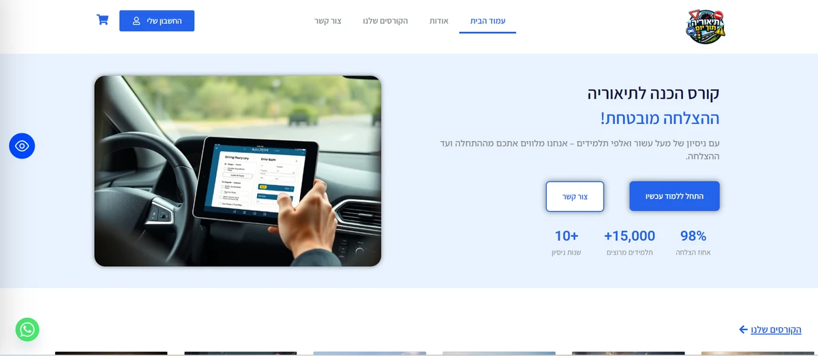
Task: Click the tablet-in-car hero image
Action: 237,171
